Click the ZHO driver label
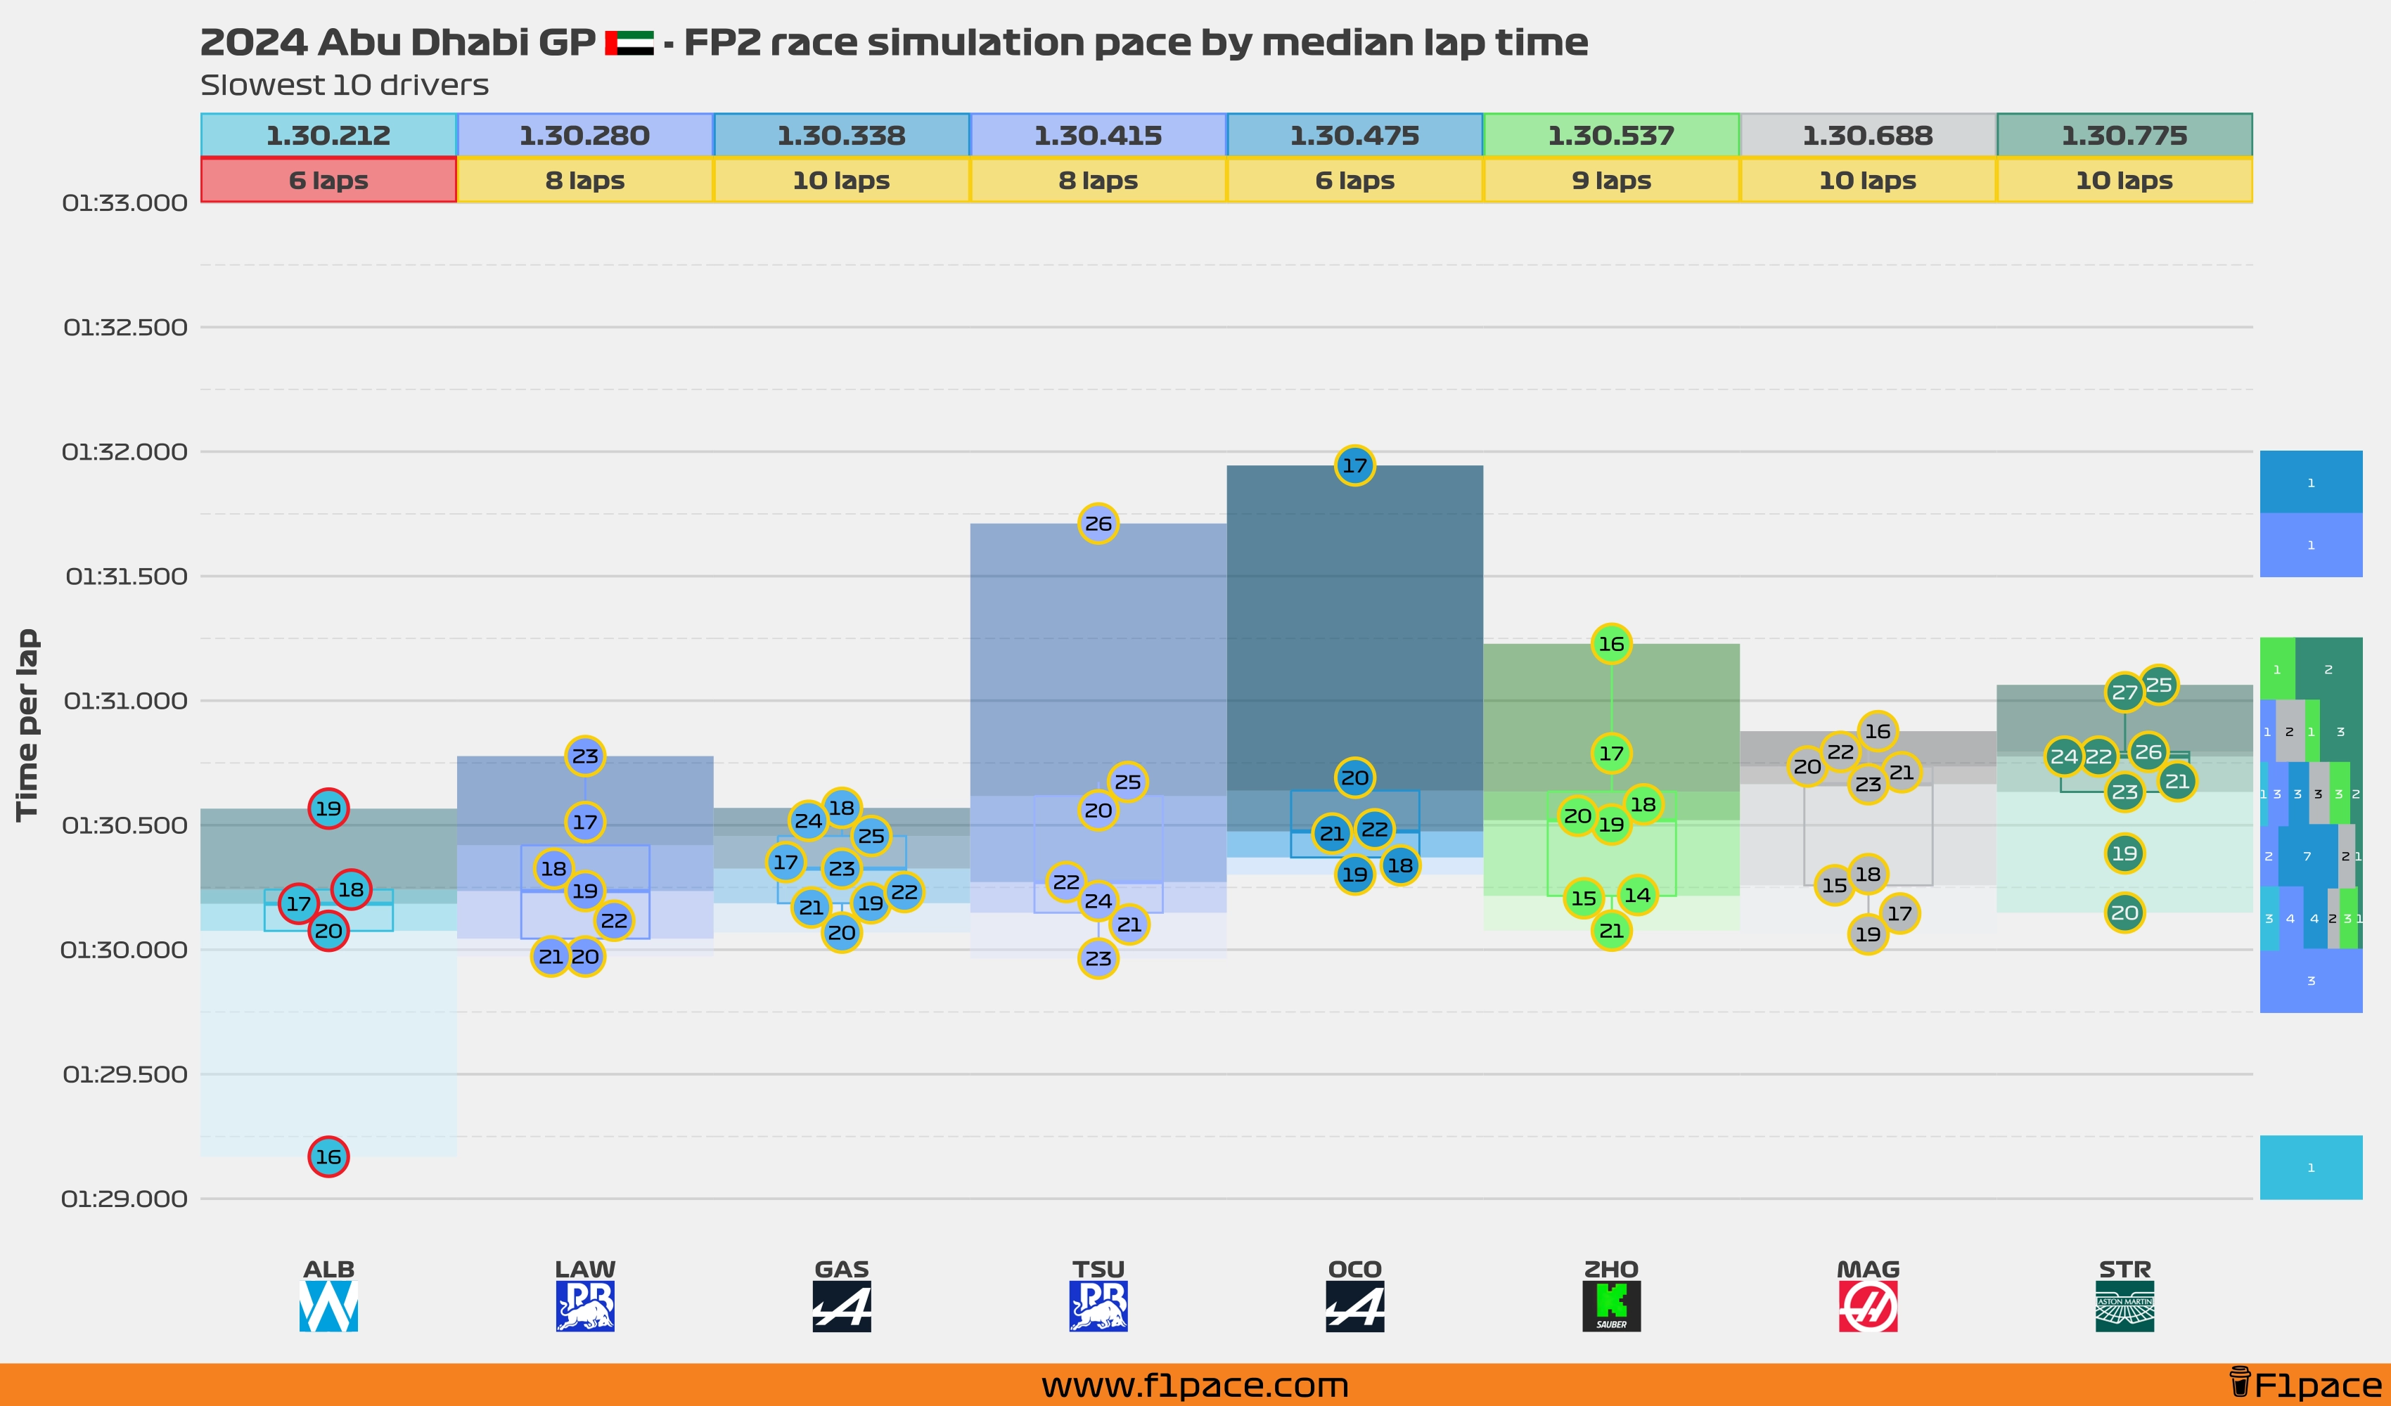2391x1406 pixels. [x=1611, y=1268]
